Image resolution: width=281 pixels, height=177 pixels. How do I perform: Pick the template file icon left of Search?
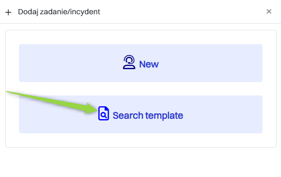click(103, 113)
